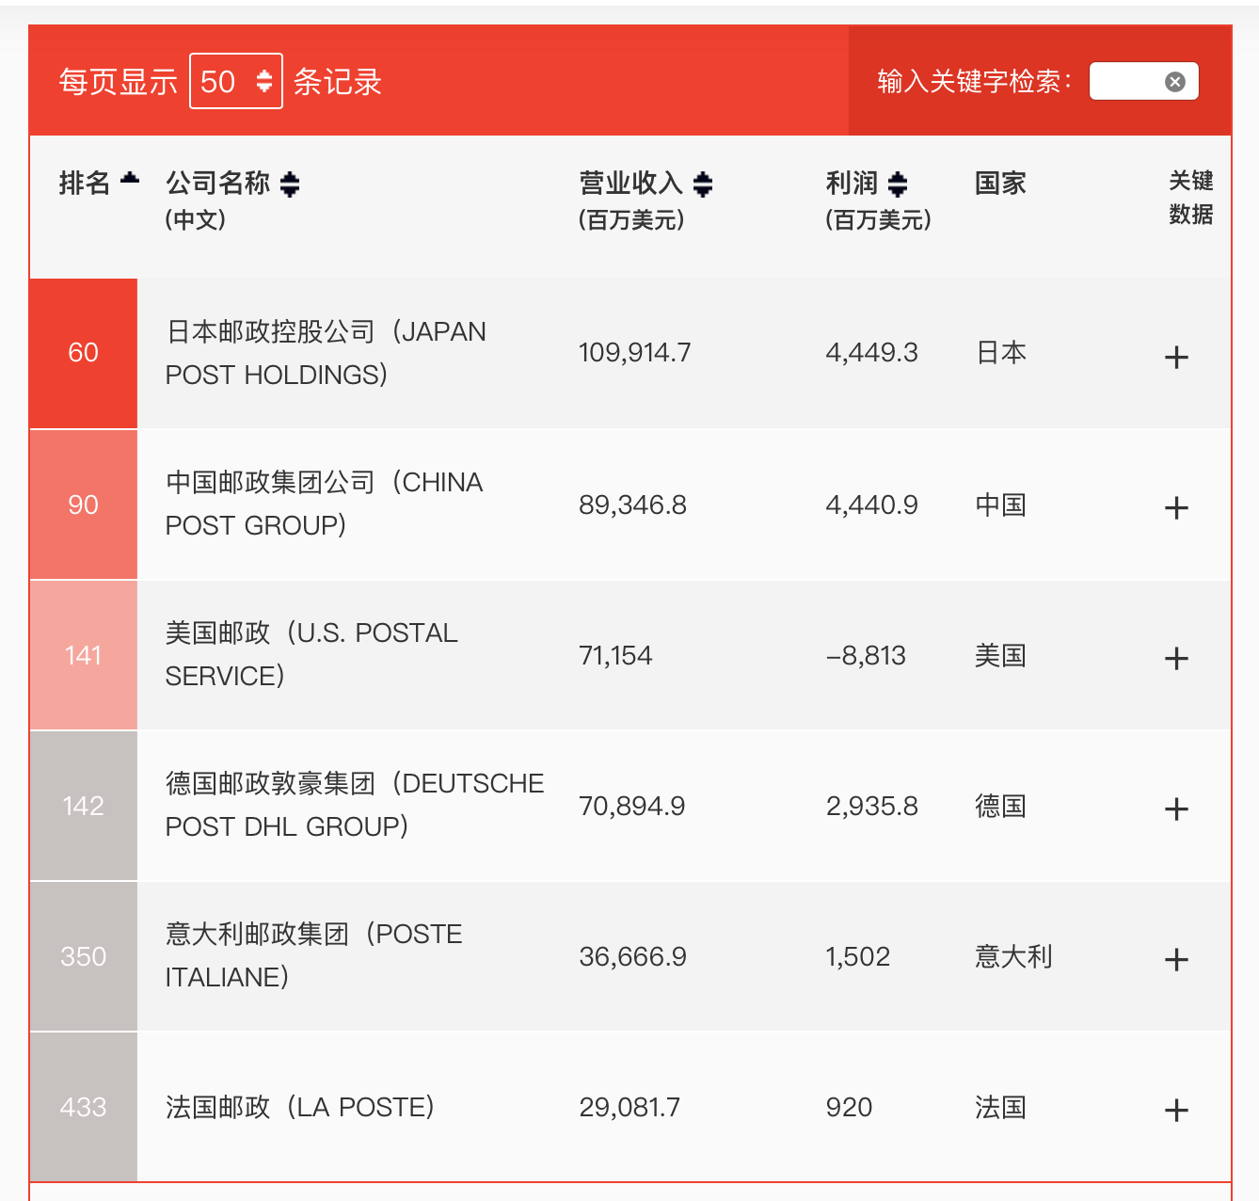
Task: Sort by 公司名称 company name arrows
Action: click(x=290, y=184)
